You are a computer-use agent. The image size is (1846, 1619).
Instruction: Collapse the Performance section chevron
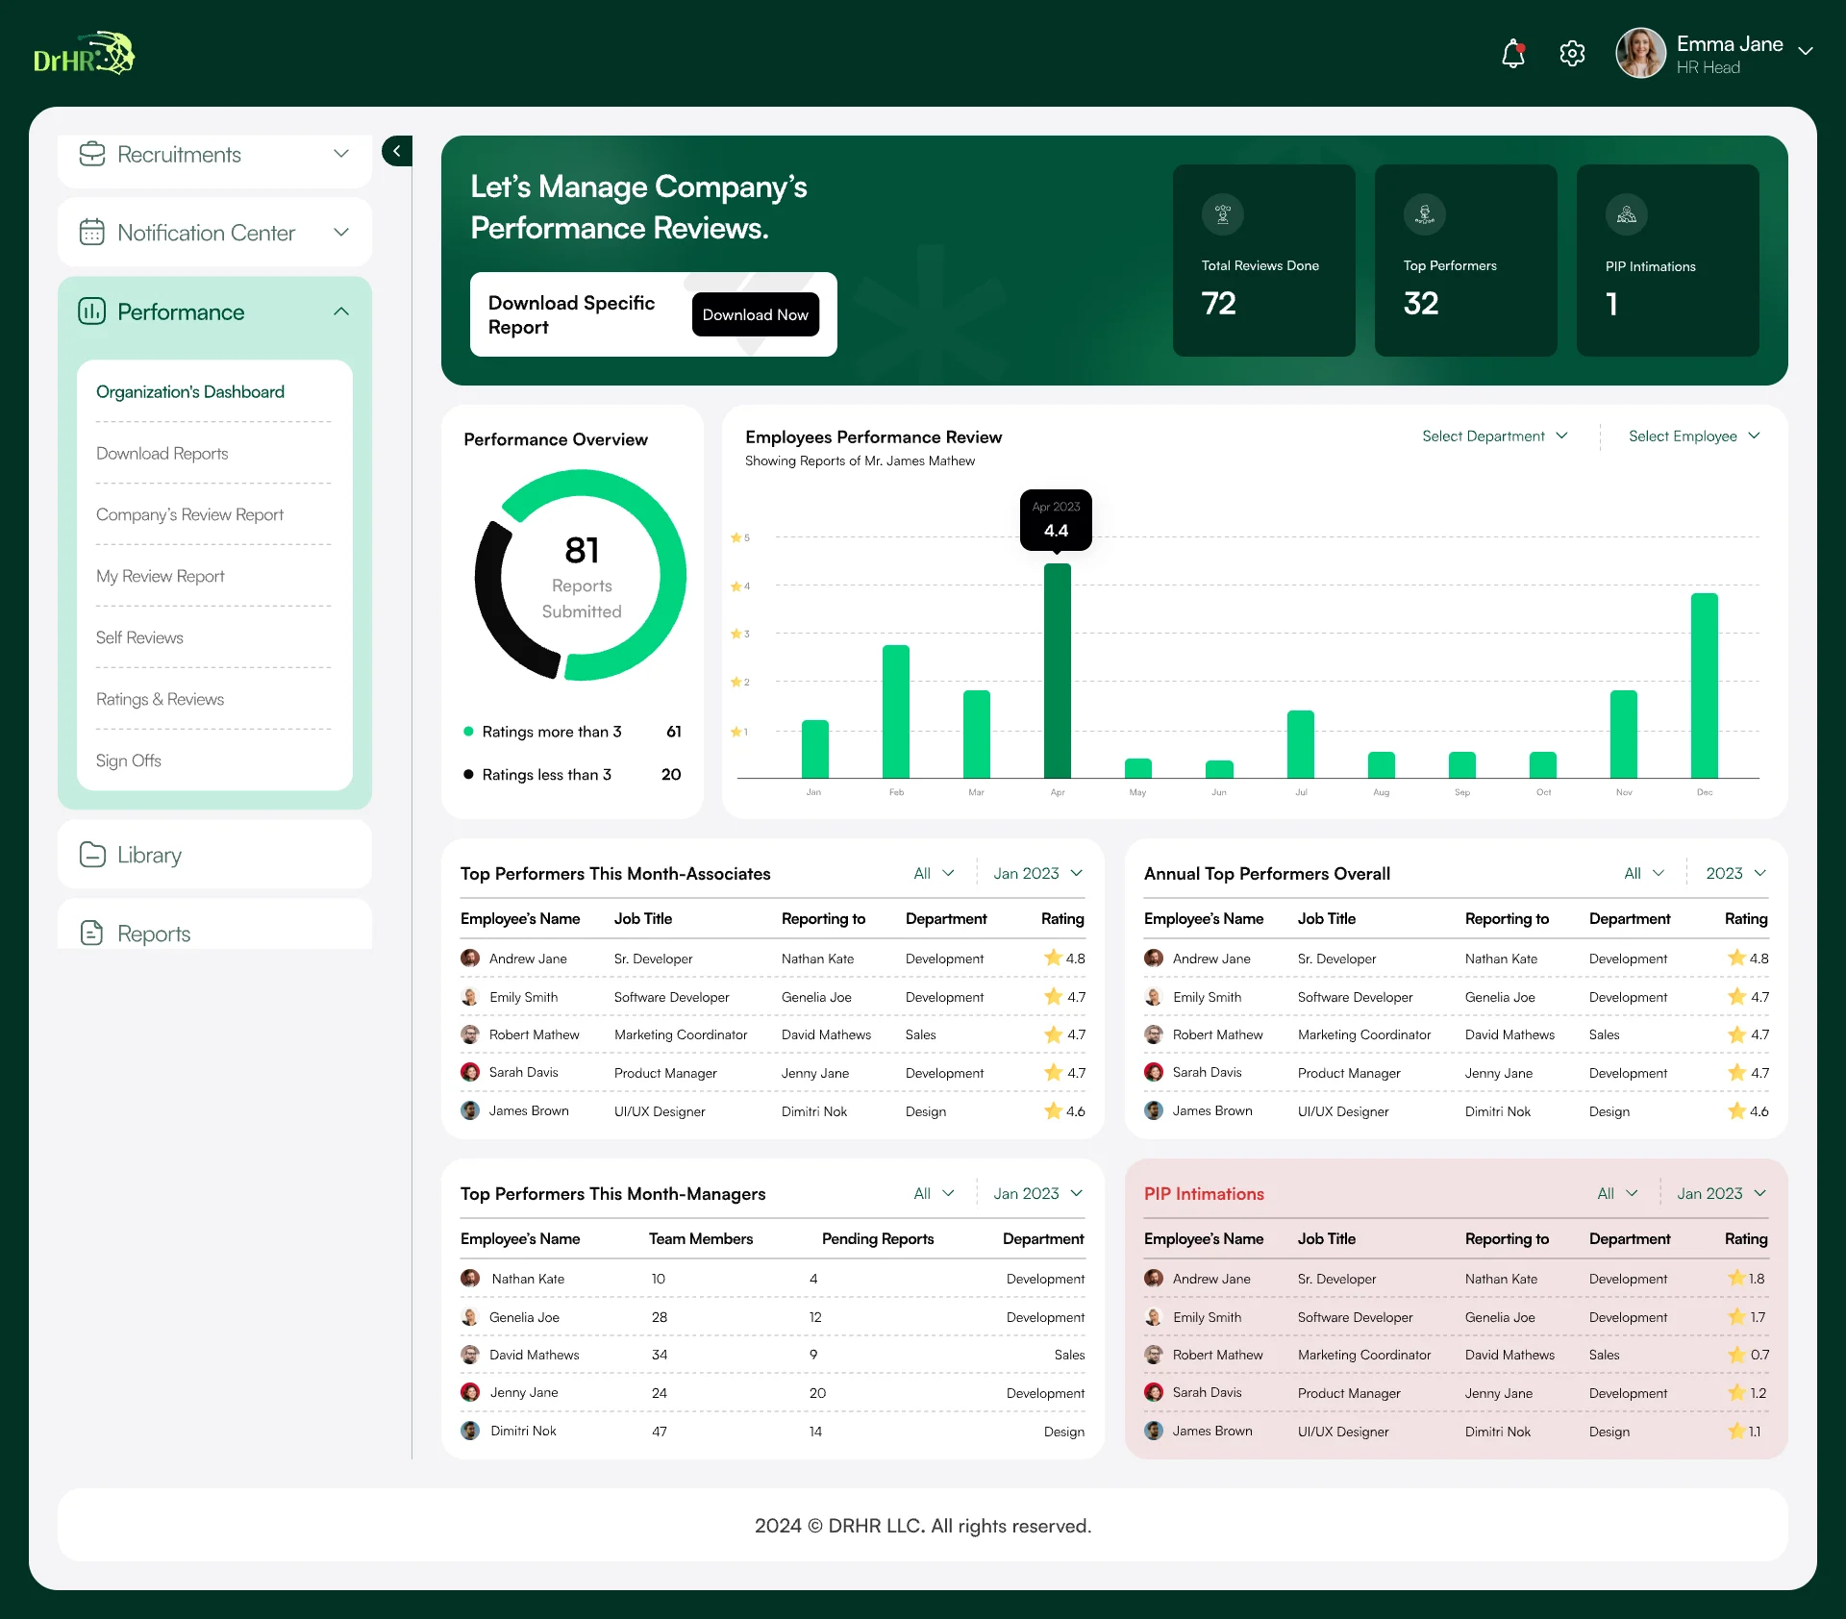pos(341,311)
